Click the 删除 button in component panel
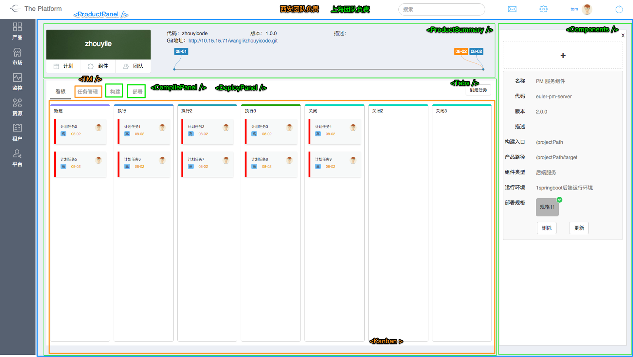The width and height of the screenshot is (633, 357). click(547, 228)
